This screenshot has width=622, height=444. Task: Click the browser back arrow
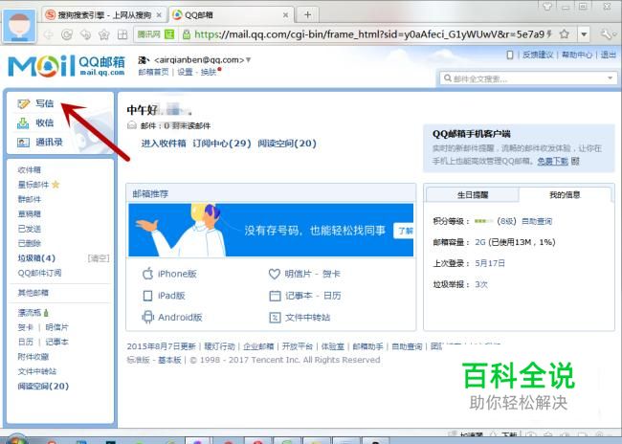[48, 34]
